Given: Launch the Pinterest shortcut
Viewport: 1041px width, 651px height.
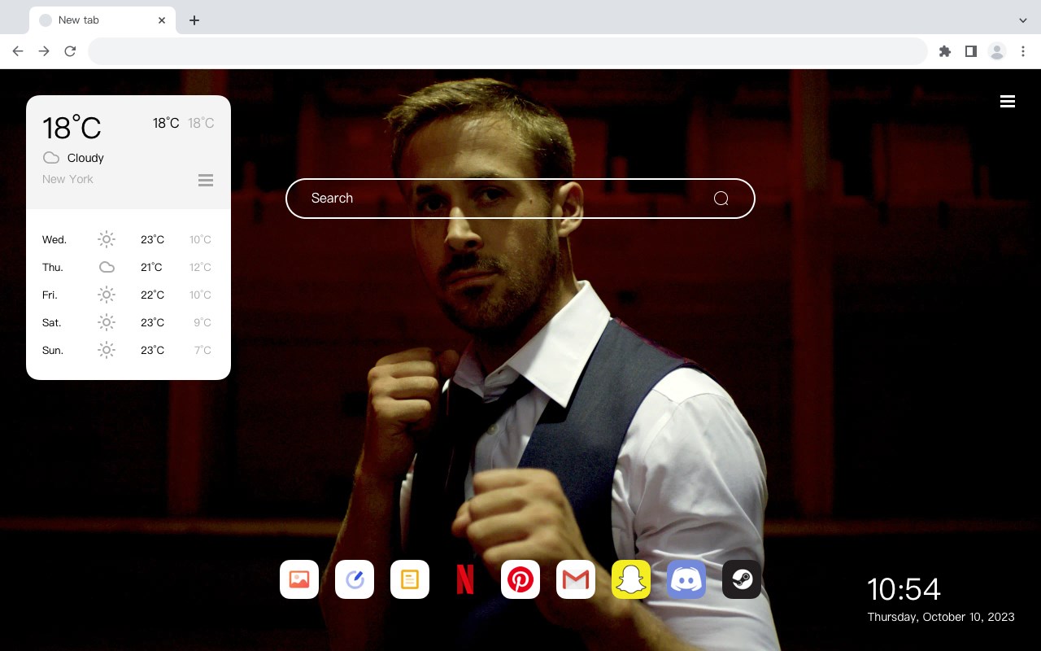Looking at the screenshot, I should click(x=520, y=579).
